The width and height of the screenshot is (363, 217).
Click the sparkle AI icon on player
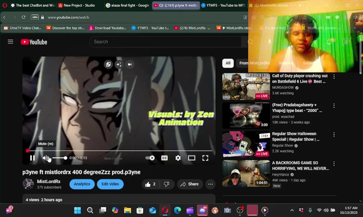[119, 64]
